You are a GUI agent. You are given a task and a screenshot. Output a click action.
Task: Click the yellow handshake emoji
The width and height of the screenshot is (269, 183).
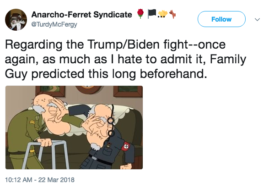pos(162,14)
